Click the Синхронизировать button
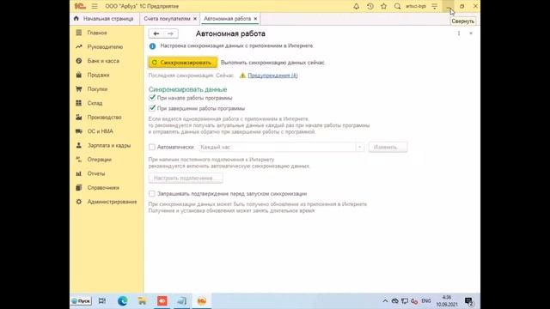Viewport: 550px width, 309px height. point(182,63)
